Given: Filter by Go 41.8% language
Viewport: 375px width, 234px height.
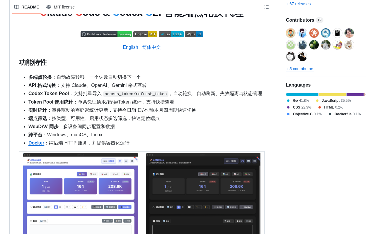Looking at the screenshot, I should click(x=298, y=101).
